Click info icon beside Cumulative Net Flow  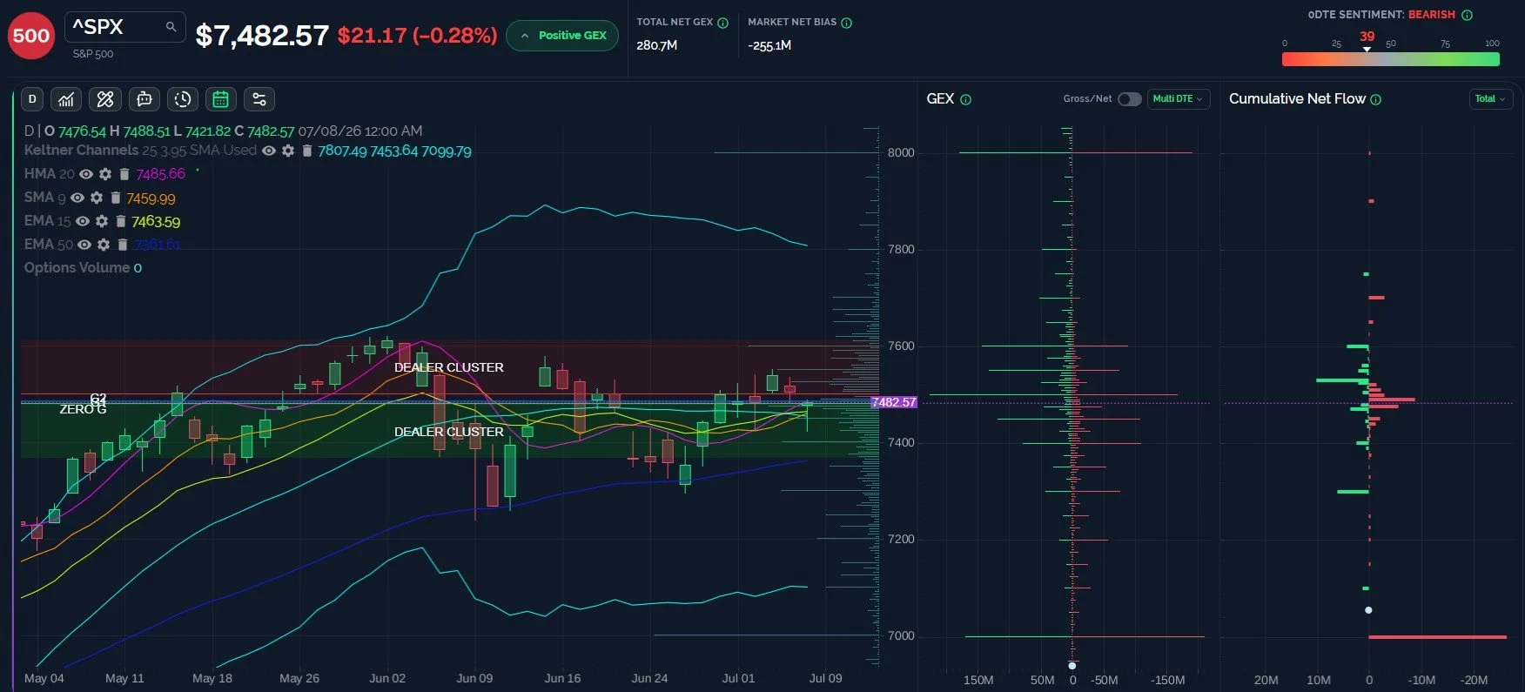pos(1376,99)
